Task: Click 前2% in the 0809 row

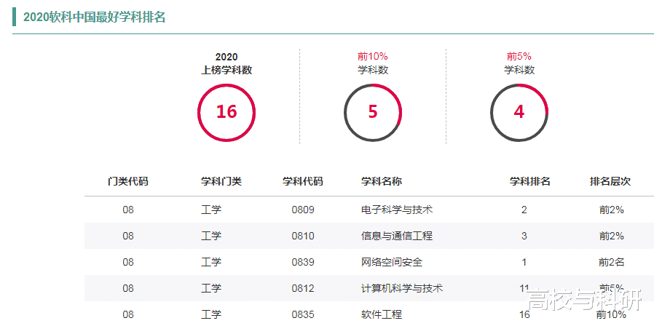Action: (612, 210)
